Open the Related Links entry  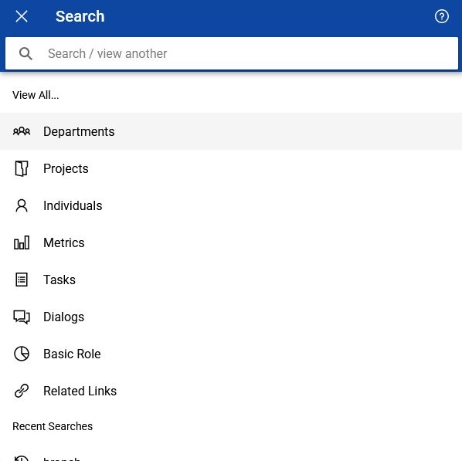pos(231,392)
